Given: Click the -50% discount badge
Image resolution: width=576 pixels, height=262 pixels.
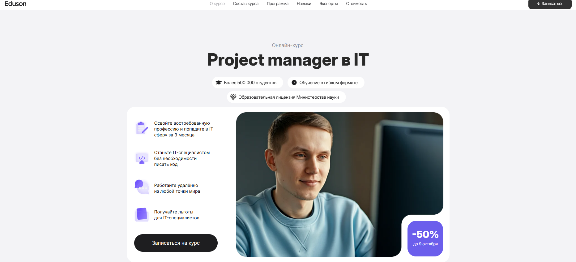Looking at the screenshot, I should click(425, 238).
